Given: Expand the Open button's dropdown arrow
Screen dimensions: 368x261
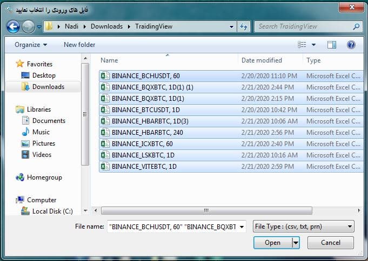Looking at the screenshot, I should (x=296, y=243).
